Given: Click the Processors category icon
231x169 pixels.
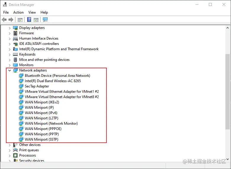Looking at the screenshot, I should click(15, 155).
